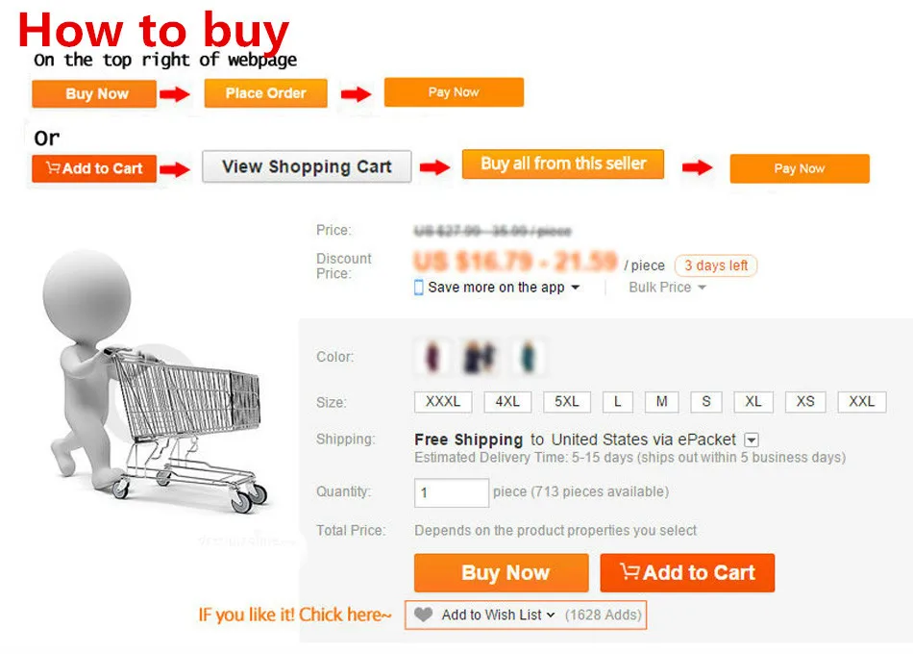
Task: Choose size M
Action: click(x=661, y=402)
